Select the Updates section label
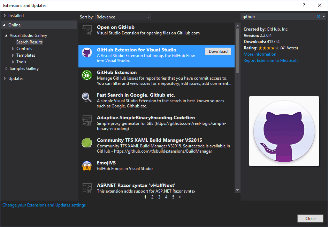Image resolution: width=328 pixels, height=227 pixels. 16,79
